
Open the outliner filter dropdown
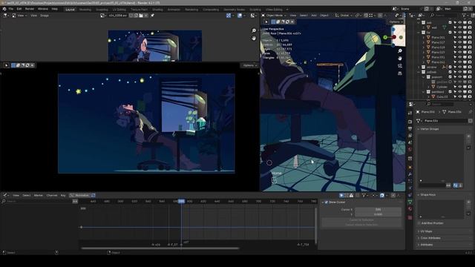pyautogui.click(x=465, y=15)
